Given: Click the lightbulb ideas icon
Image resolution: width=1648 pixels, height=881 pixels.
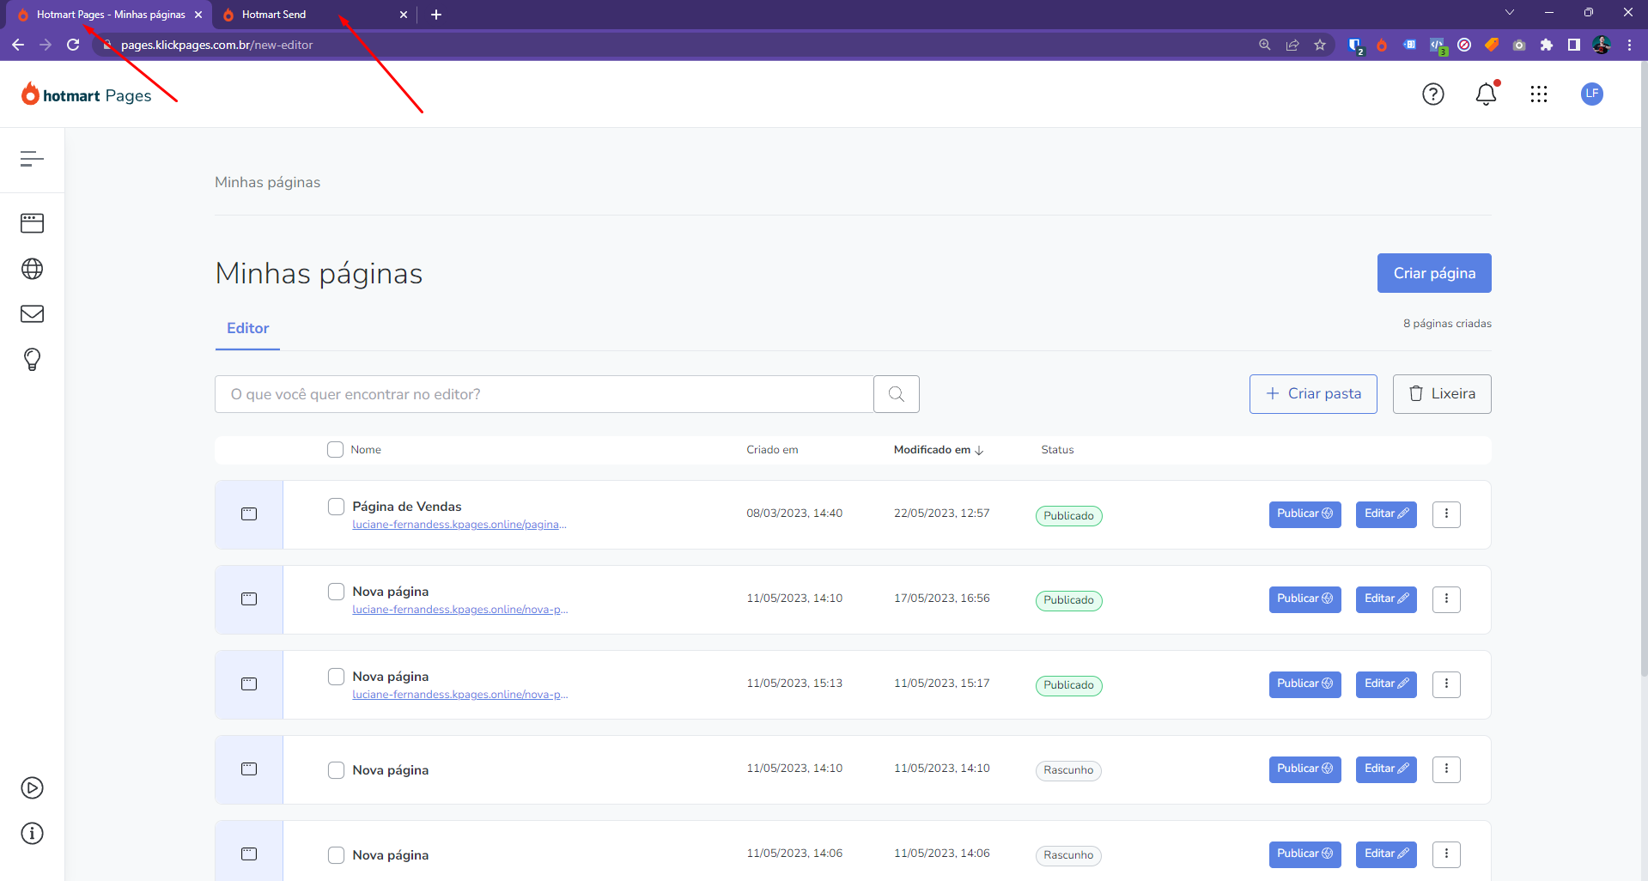Looking at the screenshot, I should click(32, 359).
